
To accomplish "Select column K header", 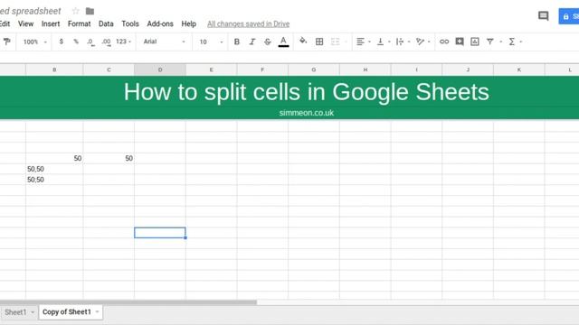I will [518, 70].
